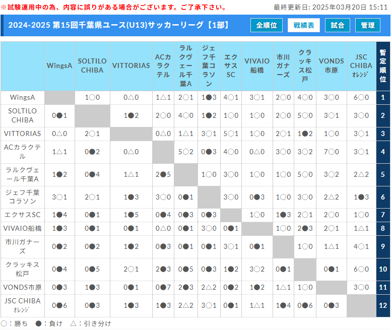Click SOLTILO CHIBA vs クラッキス松戸 5○0 result
This screenshot has height=330, width=392.
305,115
